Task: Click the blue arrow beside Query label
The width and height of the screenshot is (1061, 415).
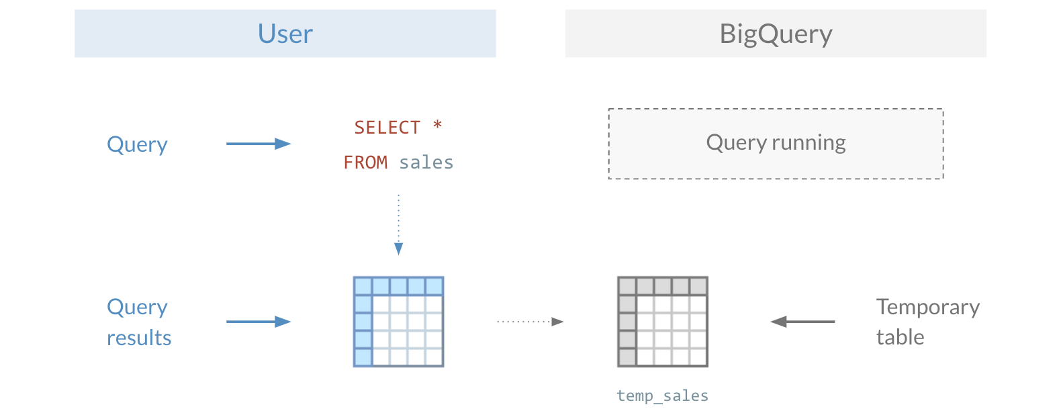Action: pyautogui.click(x=258, y=144)
